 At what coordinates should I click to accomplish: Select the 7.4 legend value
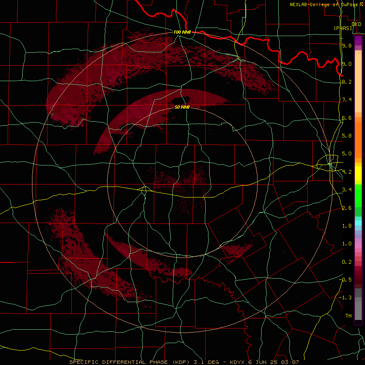point(347,100)
